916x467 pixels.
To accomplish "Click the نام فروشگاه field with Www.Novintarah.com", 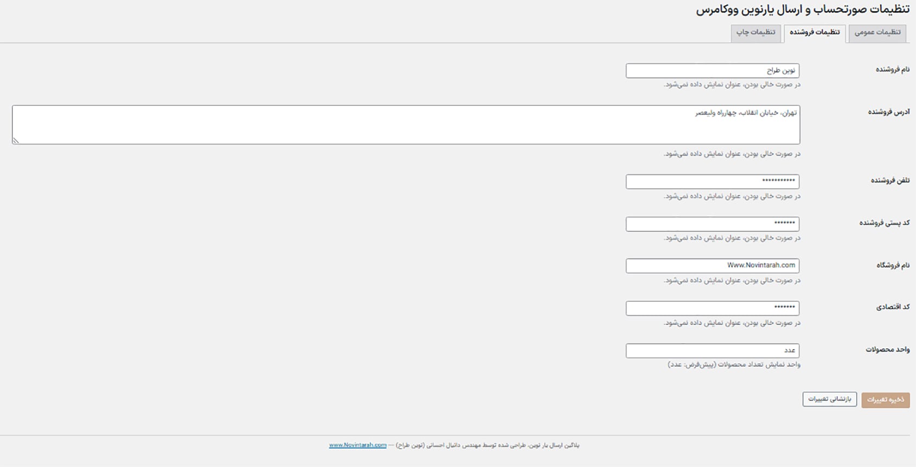I will pyautogui.click(x=712, y=265).
